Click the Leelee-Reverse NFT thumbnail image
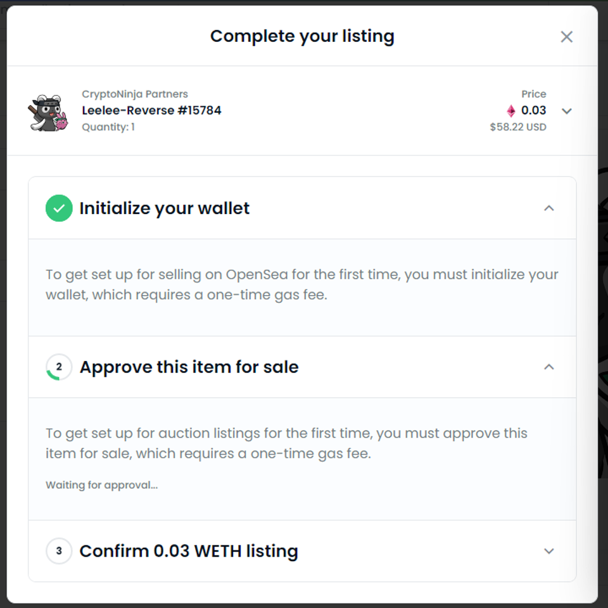Viewport: 608px width, 608px height. pyautogui.click(x=48, y=113)
